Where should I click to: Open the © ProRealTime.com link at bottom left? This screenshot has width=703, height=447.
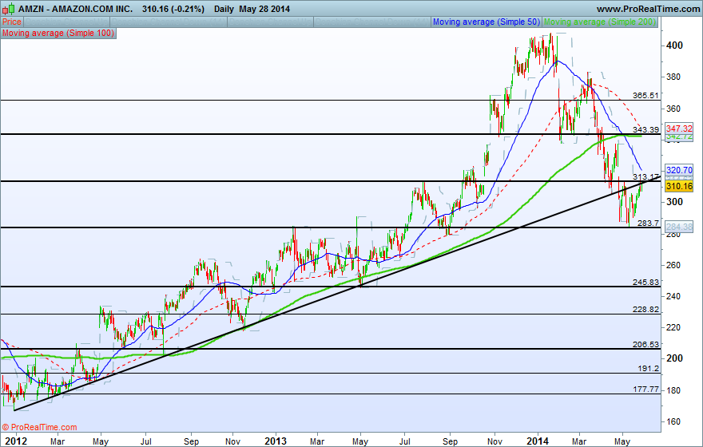click(39, 427)
